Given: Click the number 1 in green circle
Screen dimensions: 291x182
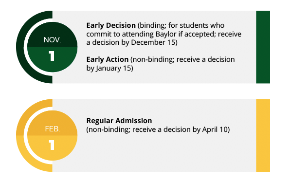Looking at the screenshot, I should point(52,56).
